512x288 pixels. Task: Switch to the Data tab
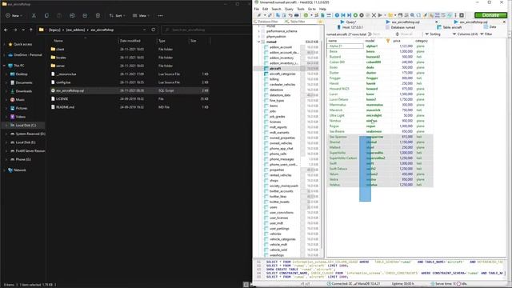pos(490,26)
